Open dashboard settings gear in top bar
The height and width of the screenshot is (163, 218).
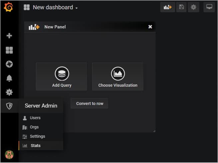(193, 7)
